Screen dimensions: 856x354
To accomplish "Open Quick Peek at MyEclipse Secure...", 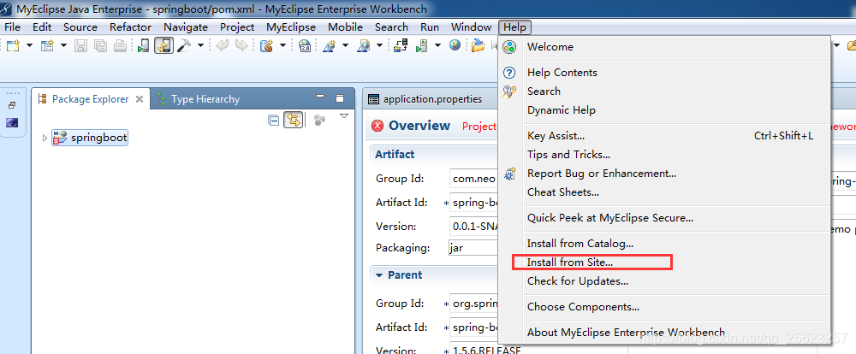I will point(664,218).
